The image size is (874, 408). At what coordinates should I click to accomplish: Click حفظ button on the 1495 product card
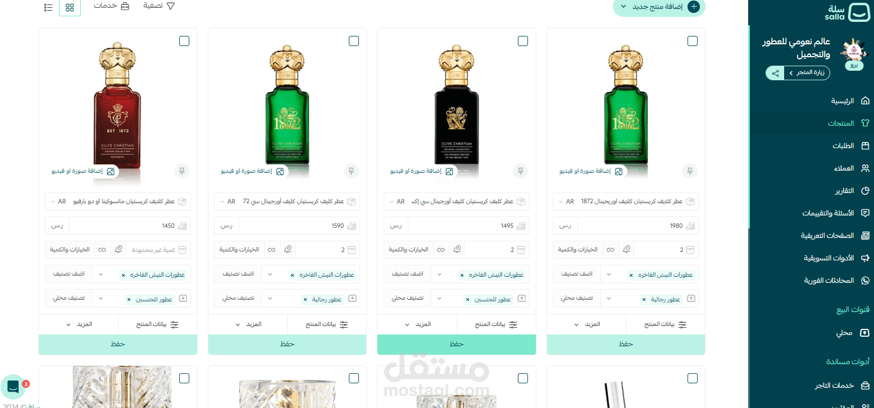pos(457,344)
